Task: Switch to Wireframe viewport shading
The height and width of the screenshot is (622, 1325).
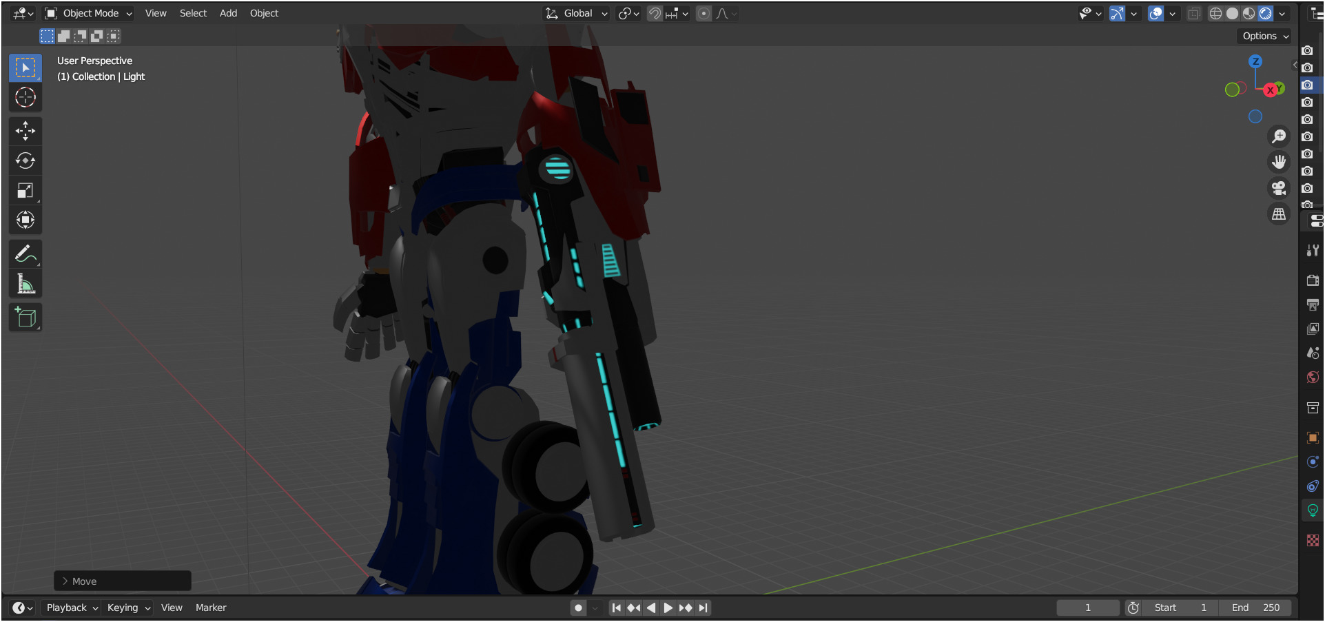Action: pos(1216,13)
